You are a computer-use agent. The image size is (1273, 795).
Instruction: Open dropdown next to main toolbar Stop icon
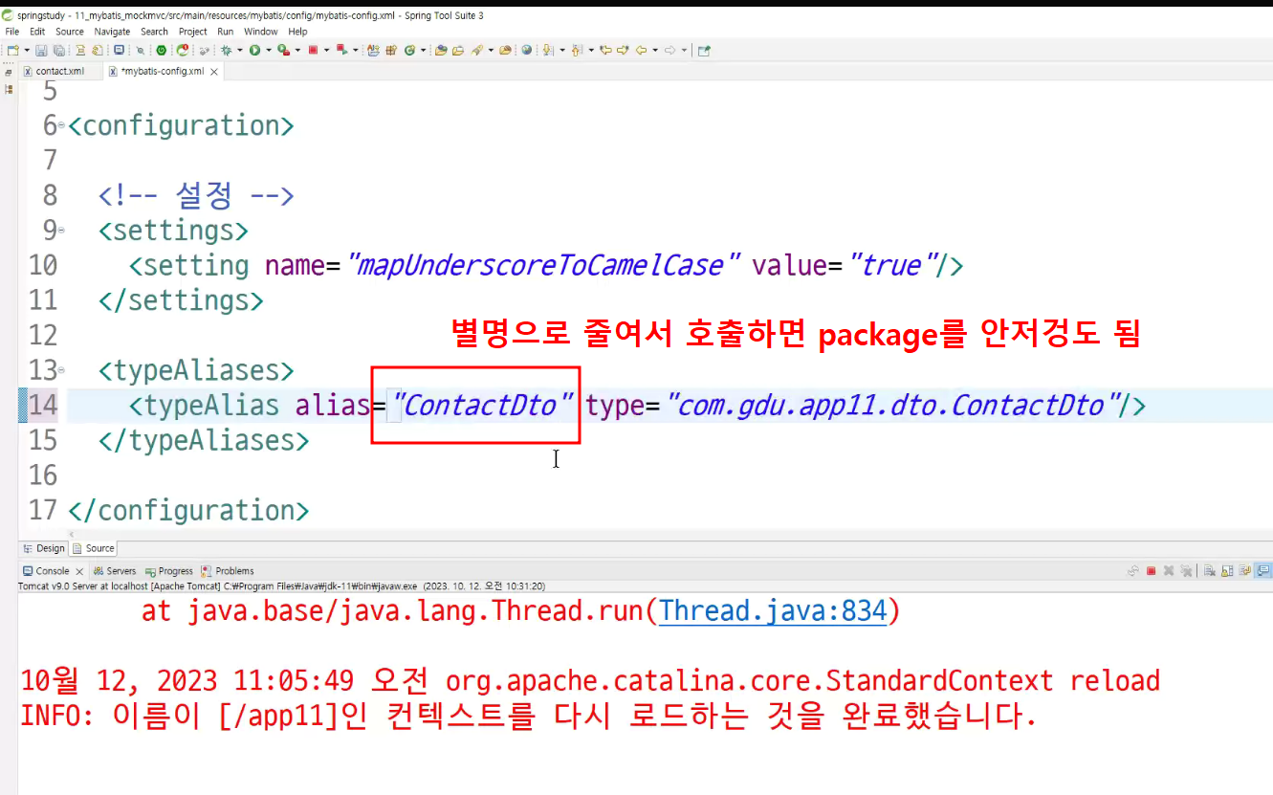pos(326,50)
